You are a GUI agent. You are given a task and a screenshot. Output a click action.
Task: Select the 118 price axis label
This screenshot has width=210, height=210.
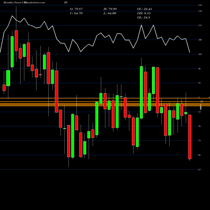(x=200, y=5)
